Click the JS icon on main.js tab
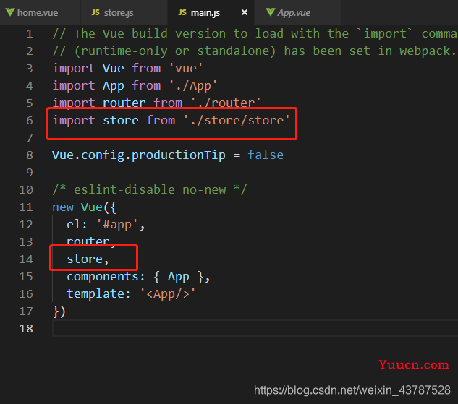This screenshot has width=458, height=404. click(182, 13)
